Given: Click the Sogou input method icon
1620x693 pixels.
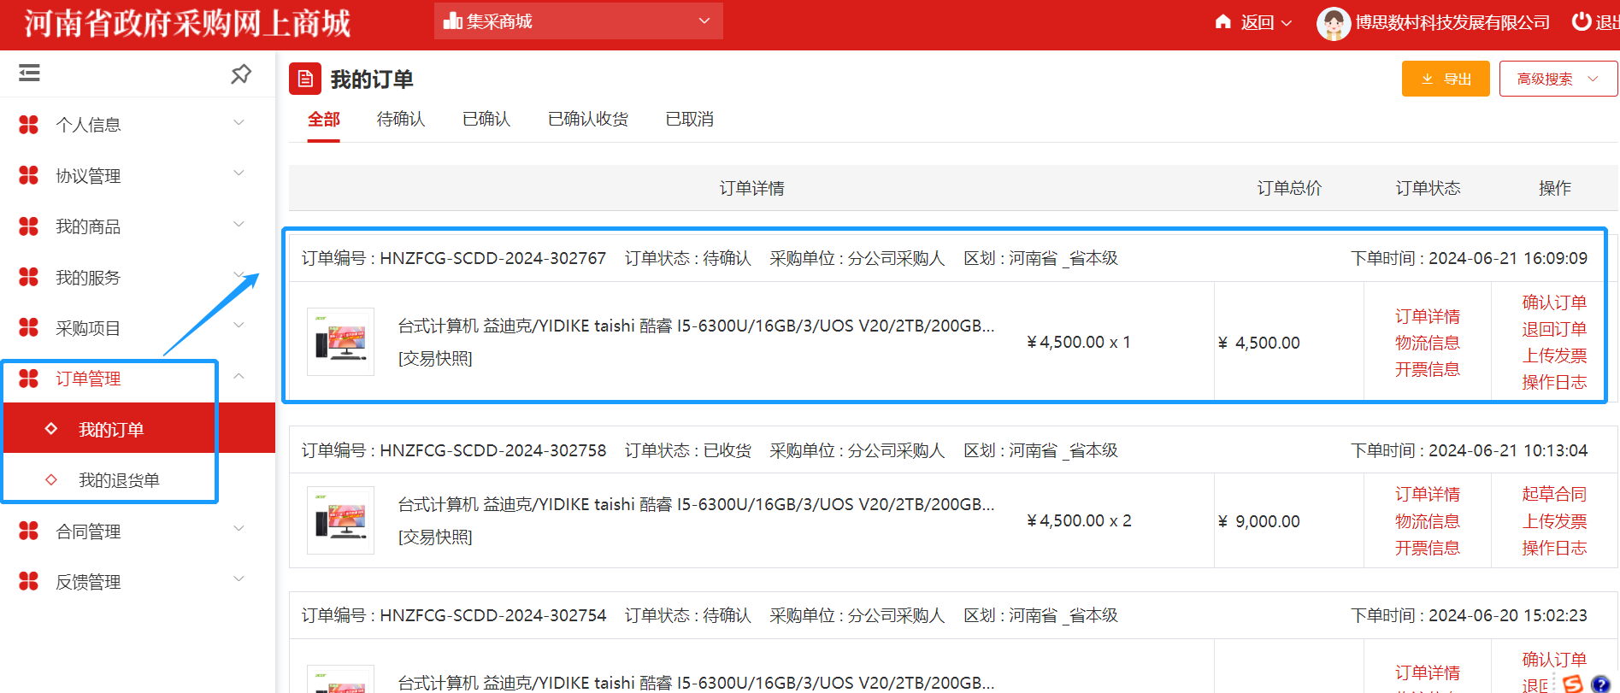Looking at the screenshot, I should coord(1572,684).
